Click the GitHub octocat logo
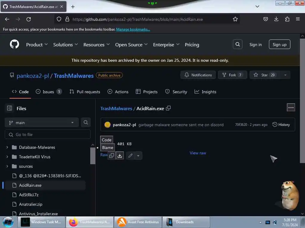Image resolution: width=305 pixels, height=228 pixels. click(14, 44)
